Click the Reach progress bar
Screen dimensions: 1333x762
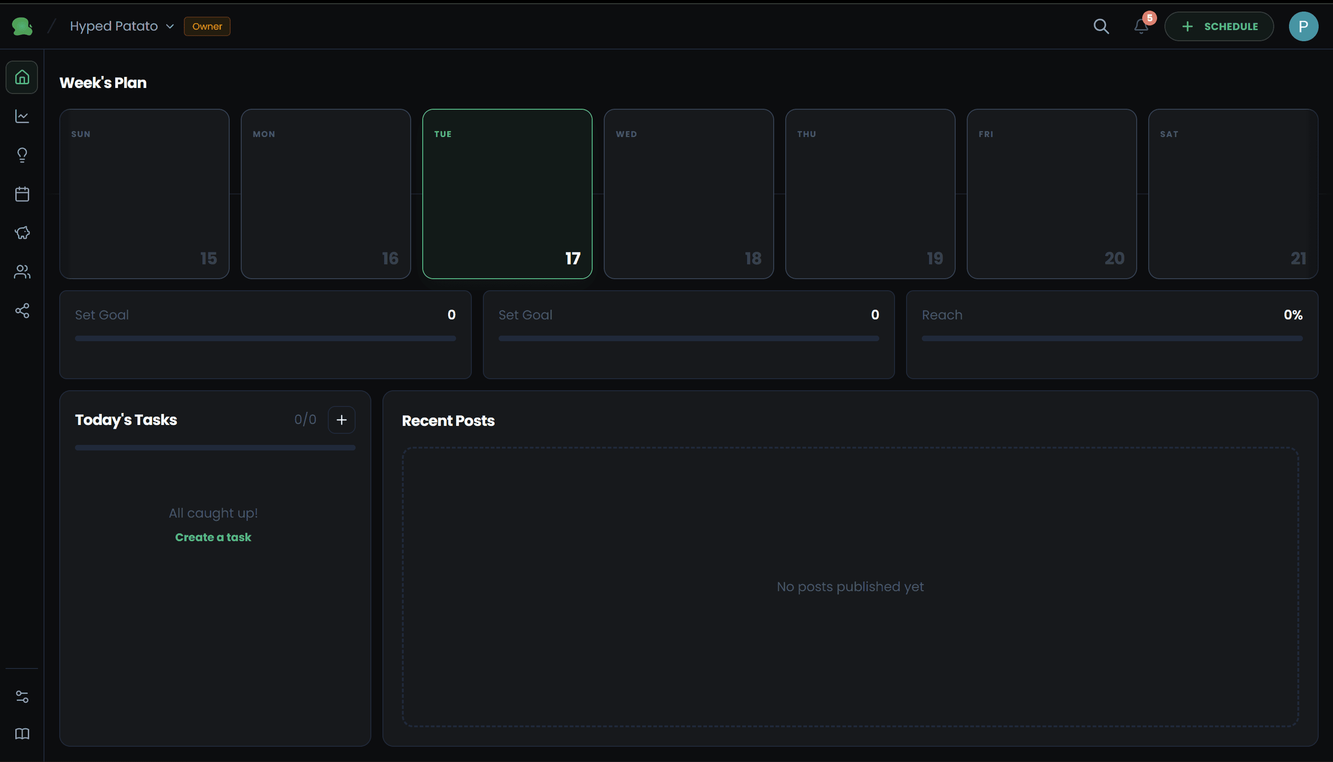click(x=1112, y=338)
